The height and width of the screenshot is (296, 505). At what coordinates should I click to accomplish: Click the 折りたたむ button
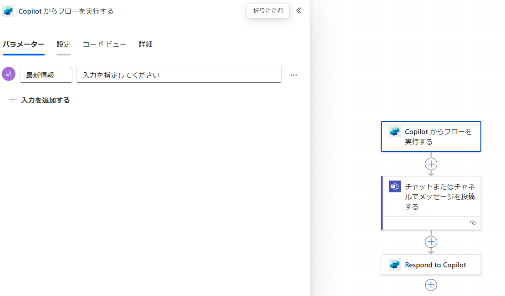(268, 11)
